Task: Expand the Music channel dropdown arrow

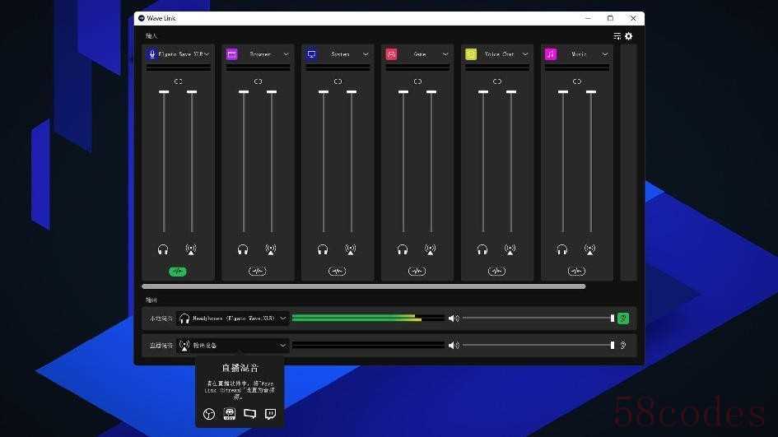Action: coord(605,54)
